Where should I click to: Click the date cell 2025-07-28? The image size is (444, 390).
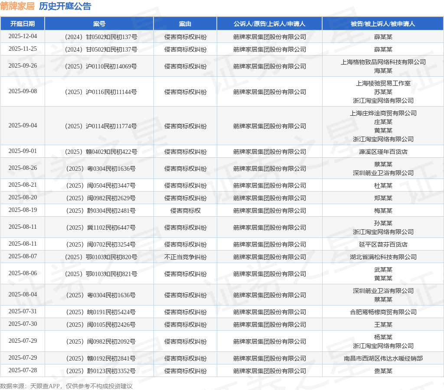pyautogui.click(x=23, y=370)
